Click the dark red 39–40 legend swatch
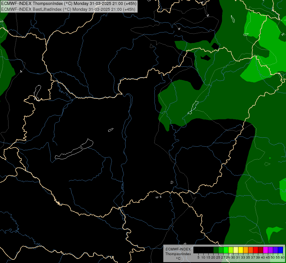Image resolution: width=286 pixels, height=263 pixels. point(261,250)
